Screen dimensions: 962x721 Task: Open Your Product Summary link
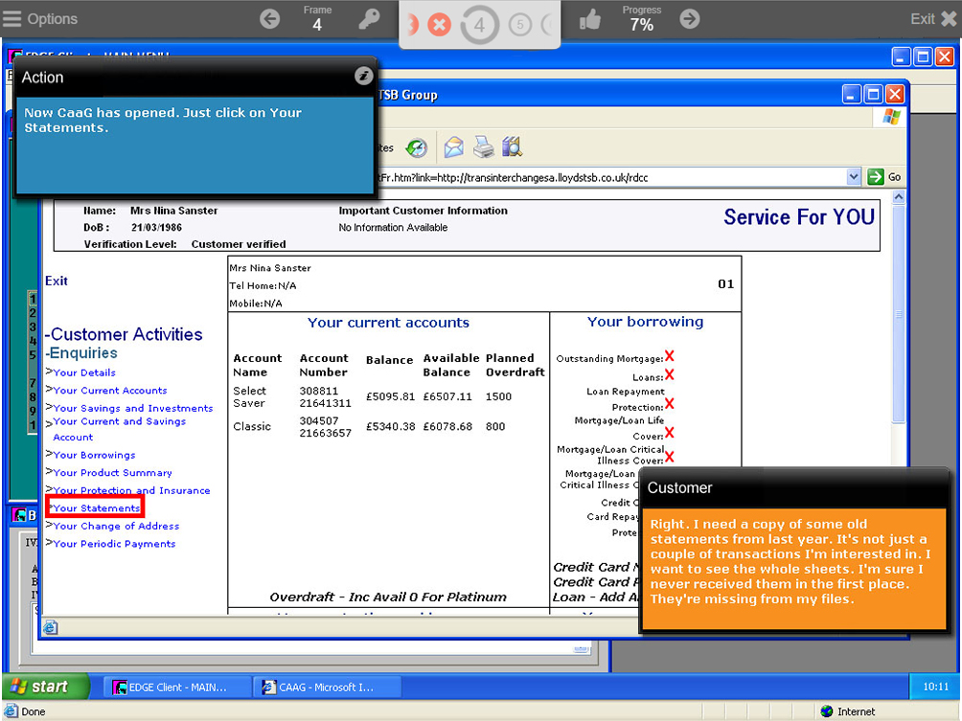coord(112,473)
